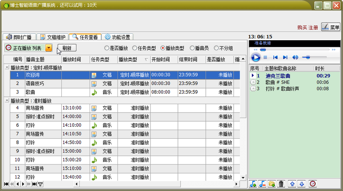Screen dimensions: 343x191
Task: Click the 刷新 refresh button
Action: (x=67, y=48)
